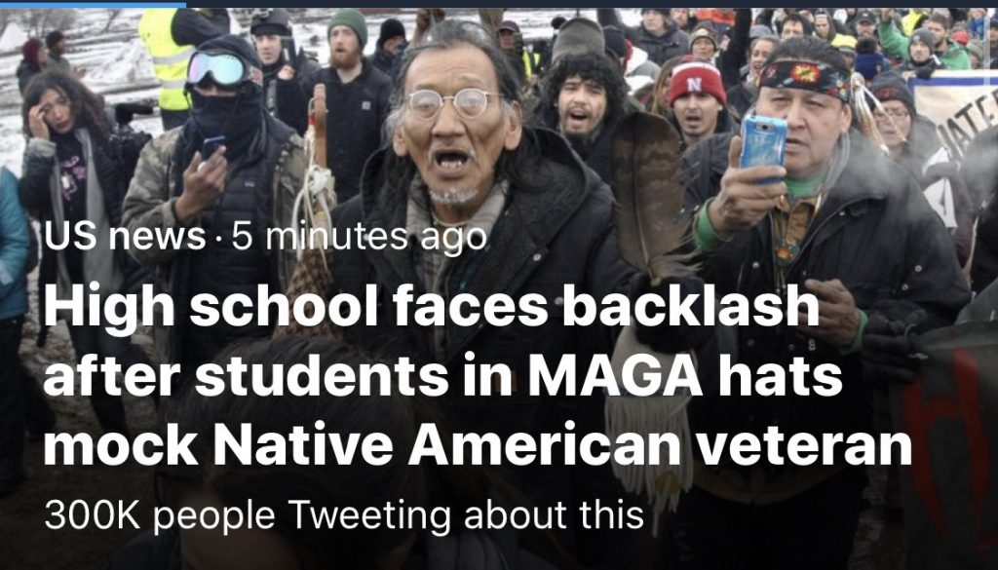Click the dark unfilled progress bar portion
This screenshot has width=998, height=570.
[592, 4]
